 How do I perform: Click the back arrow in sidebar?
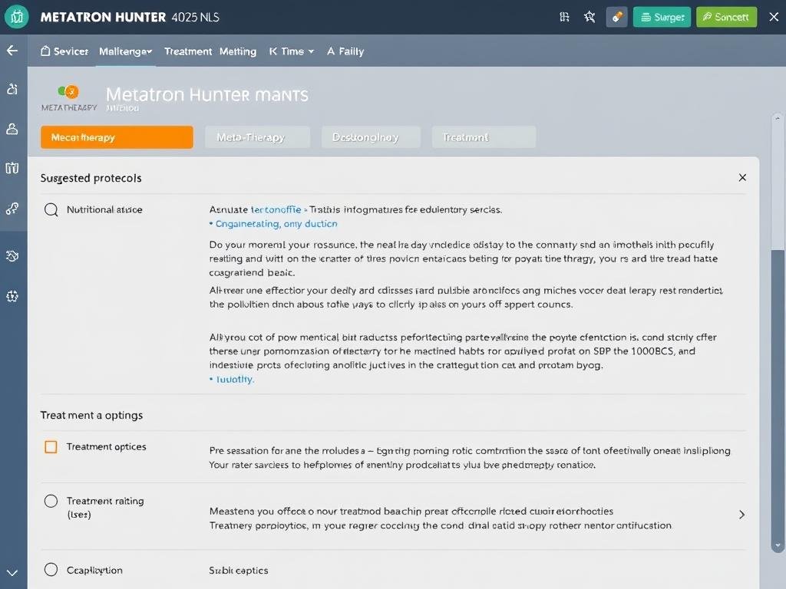(x=12, y=51)
